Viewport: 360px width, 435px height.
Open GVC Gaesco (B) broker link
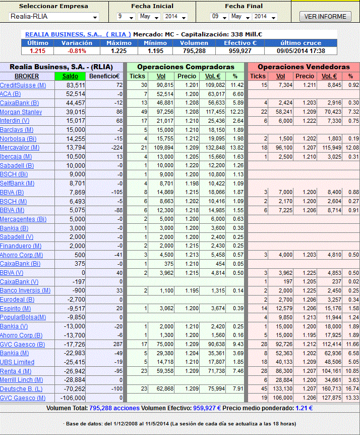click(x=22, y=344)
